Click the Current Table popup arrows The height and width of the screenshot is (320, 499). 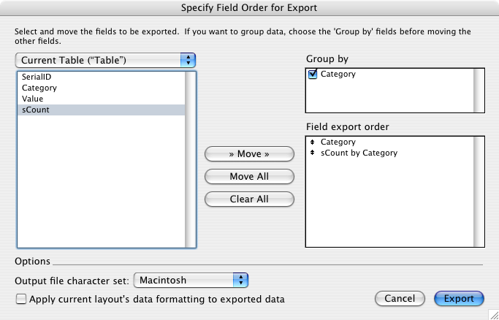[188, 60]
